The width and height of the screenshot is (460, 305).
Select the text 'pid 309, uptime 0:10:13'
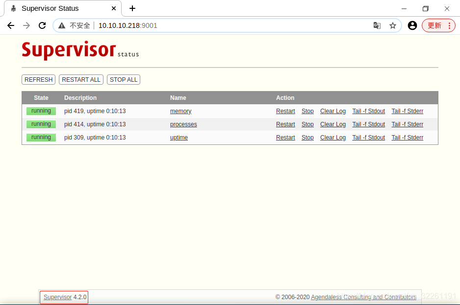coord(95,138)
